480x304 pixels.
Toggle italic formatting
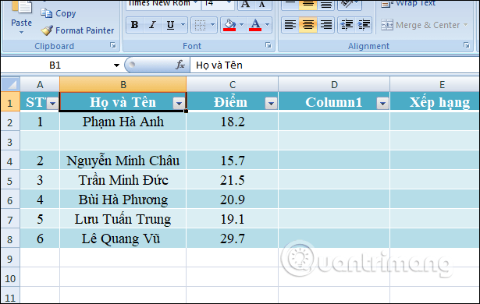152,25
